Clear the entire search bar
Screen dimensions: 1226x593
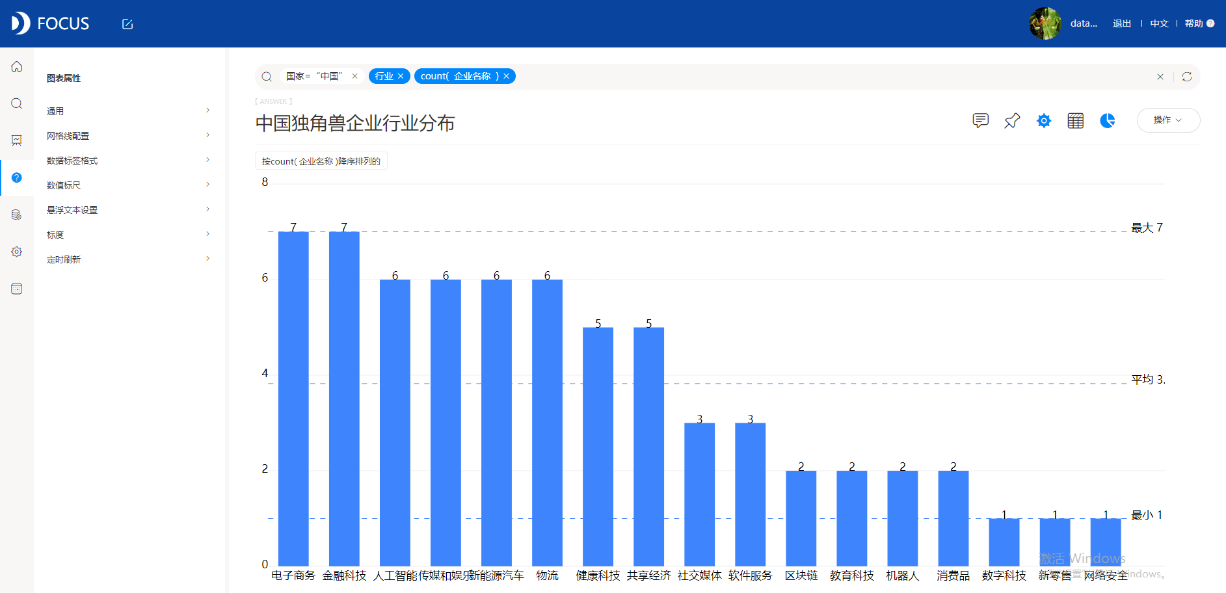(1160, 77)
